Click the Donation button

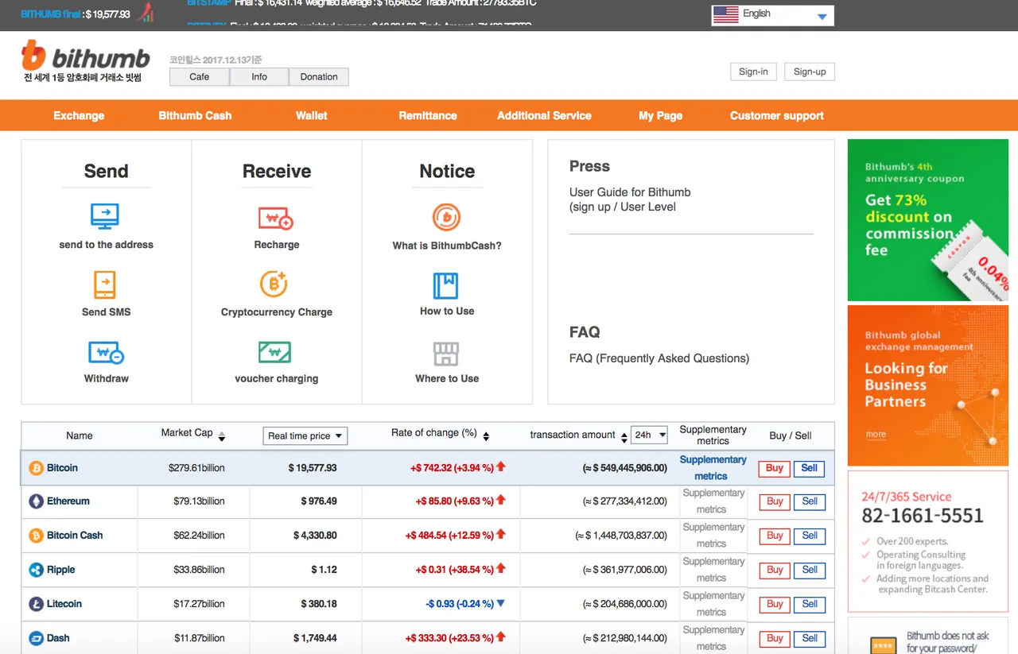(x=319, y=77)
